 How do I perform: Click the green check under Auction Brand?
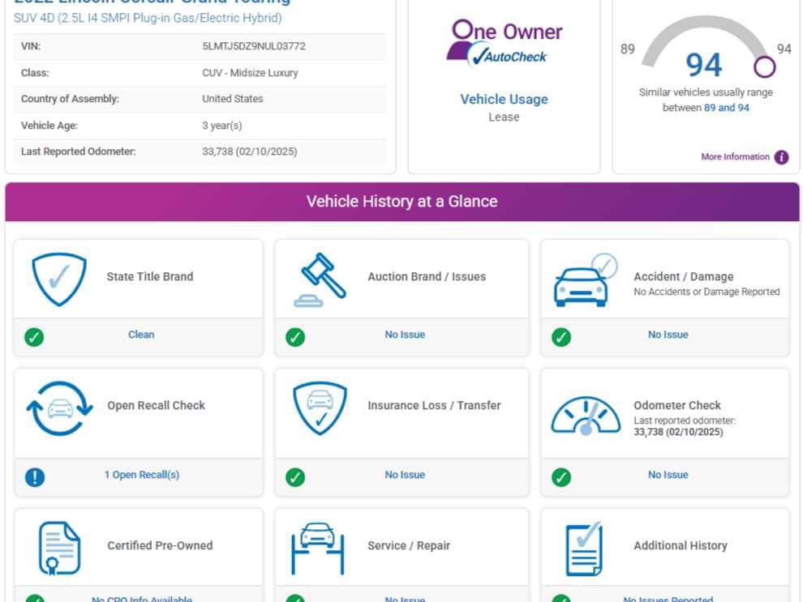coord(295,337)
